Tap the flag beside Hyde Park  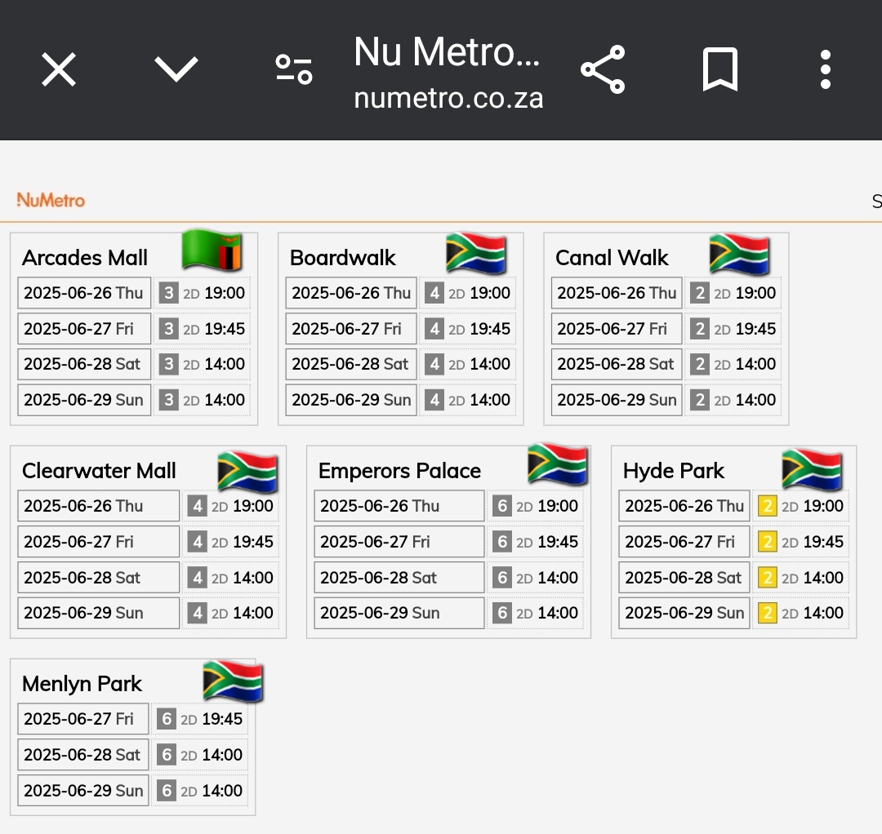(812, 469)
